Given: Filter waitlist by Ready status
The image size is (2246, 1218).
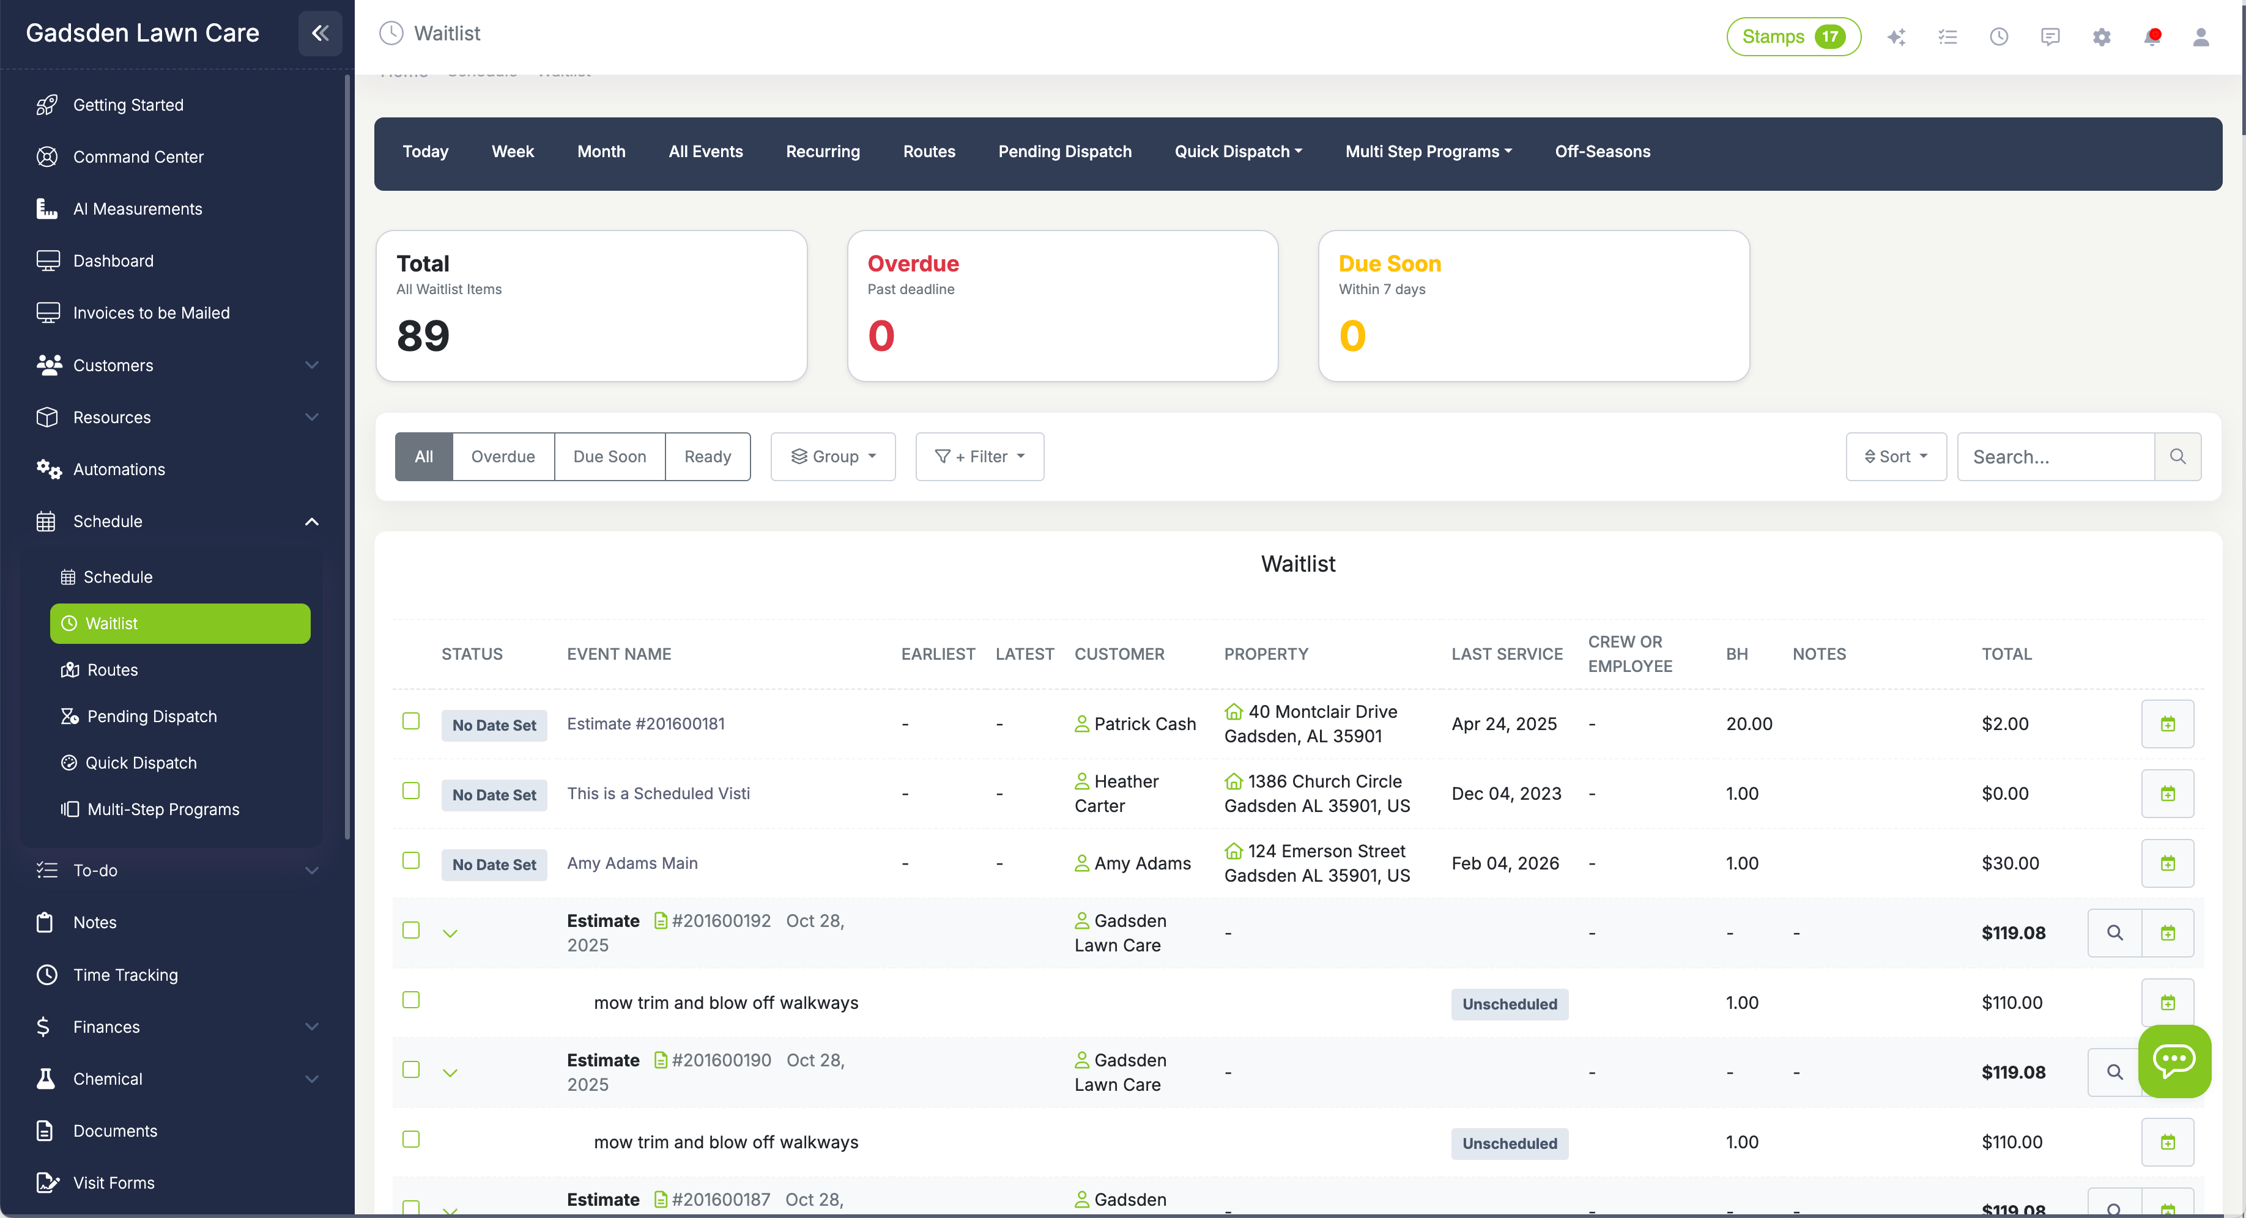Looking at the screenshot, I should pos(707,456).
